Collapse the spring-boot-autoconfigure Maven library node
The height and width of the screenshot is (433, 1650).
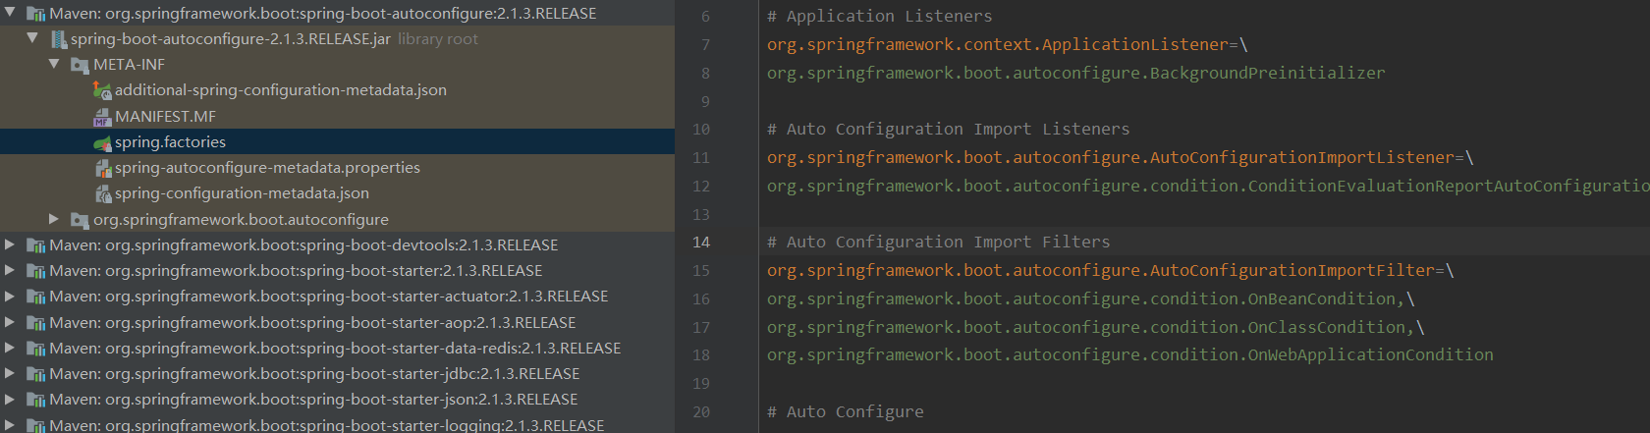click(x=10, y=13)
